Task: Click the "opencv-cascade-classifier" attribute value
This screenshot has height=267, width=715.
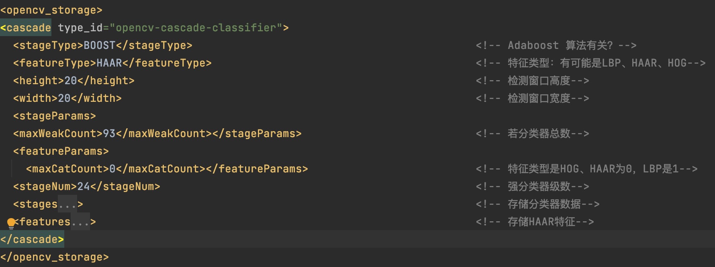Action: 196,28
